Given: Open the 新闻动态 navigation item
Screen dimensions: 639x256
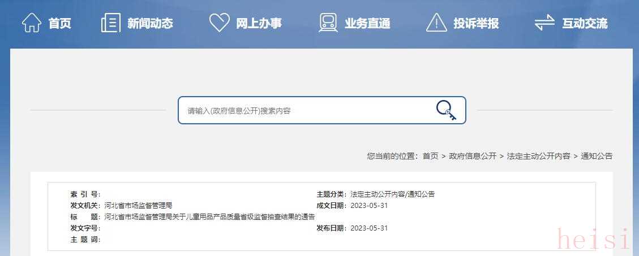Looking at the screenshot, I should click(150, 23).
